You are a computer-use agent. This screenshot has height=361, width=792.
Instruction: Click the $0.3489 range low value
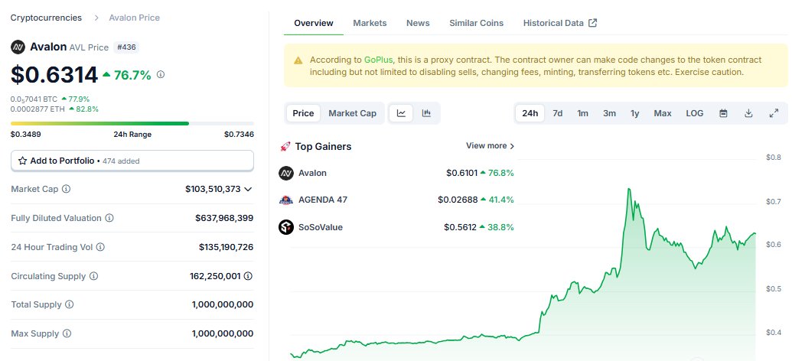(26, 135)
